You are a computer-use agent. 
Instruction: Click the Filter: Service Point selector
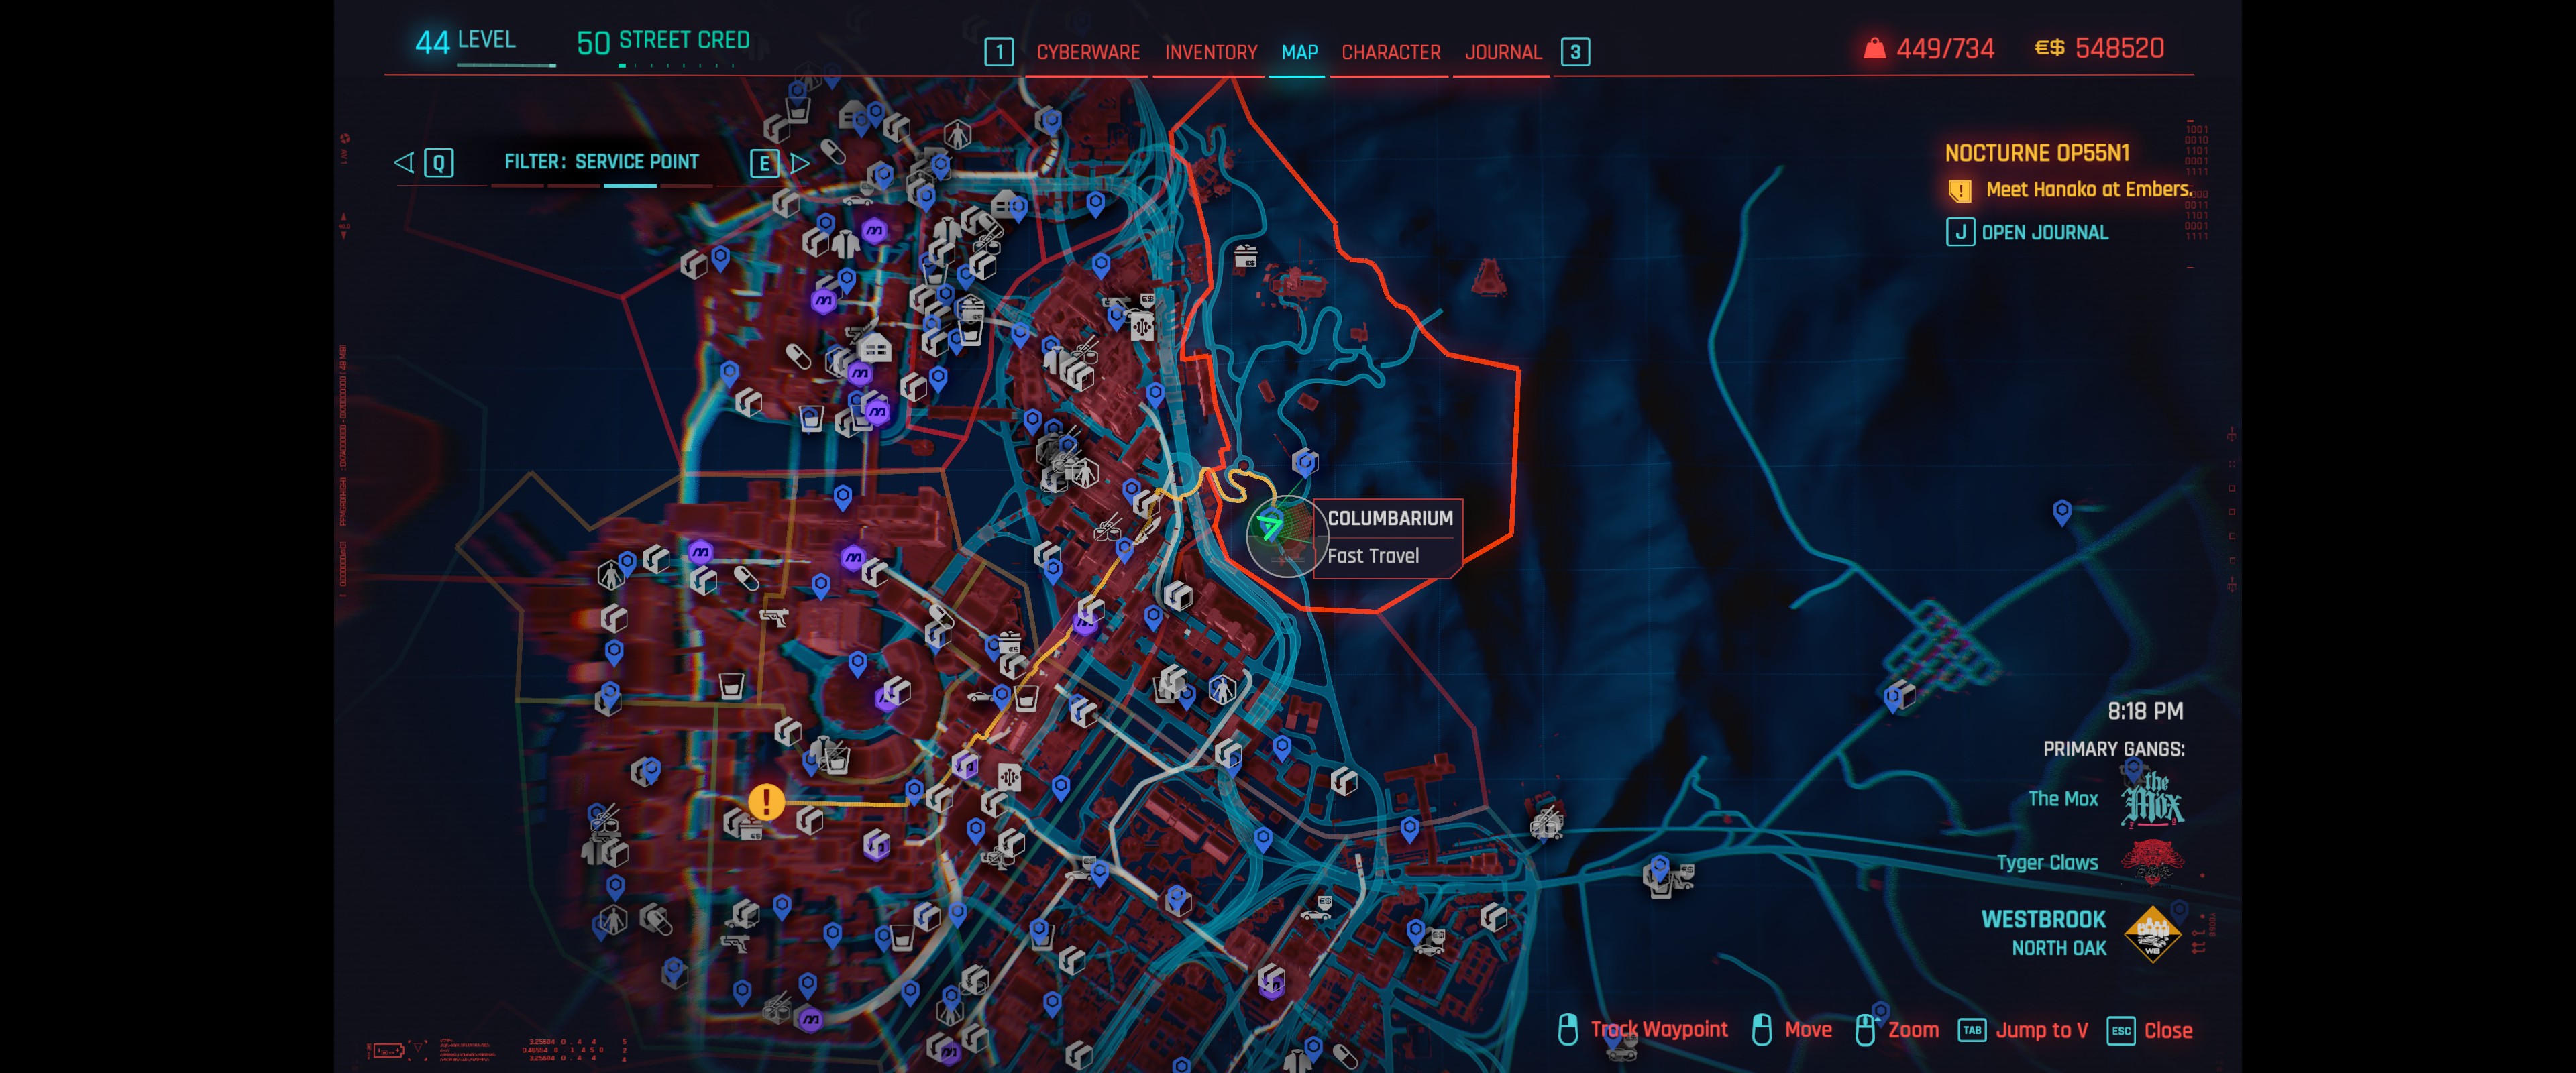[x=601, y=162]
